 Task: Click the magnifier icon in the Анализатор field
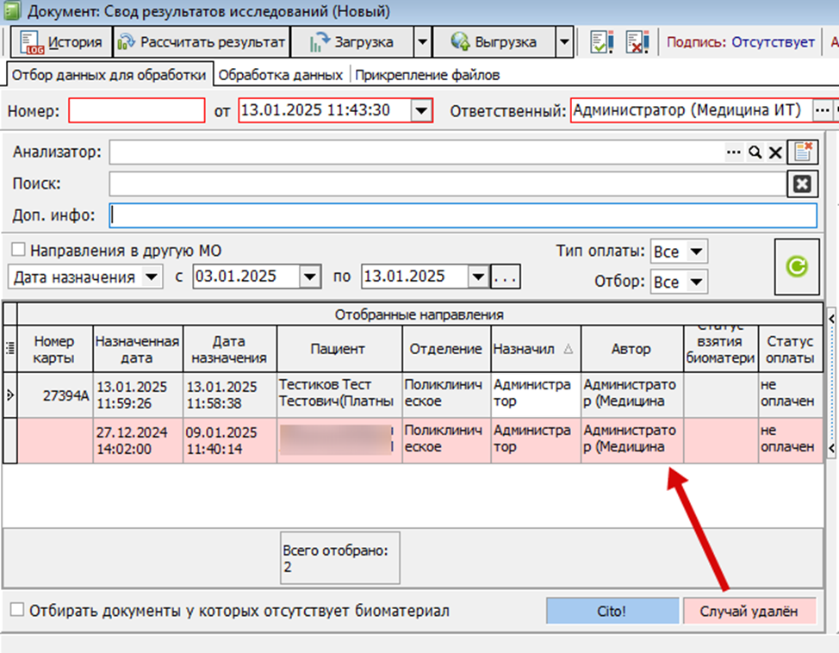point(755,152)
